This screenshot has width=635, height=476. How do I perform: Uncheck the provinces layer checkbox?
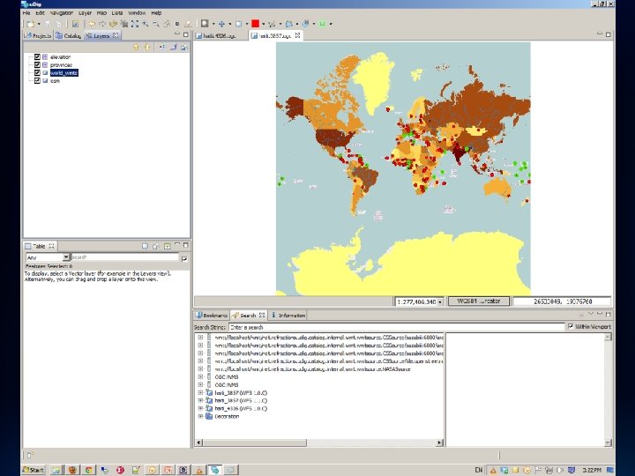point(37,64)
